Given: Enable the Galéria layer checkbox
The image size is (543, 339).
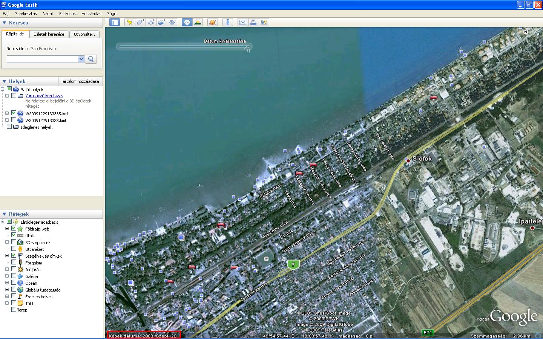Looking at the screenshot, I should coord(14,276).
